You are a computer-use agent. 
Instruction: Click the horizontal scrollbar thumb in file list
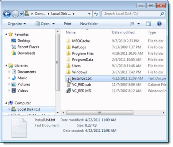(x=100, y=113)
